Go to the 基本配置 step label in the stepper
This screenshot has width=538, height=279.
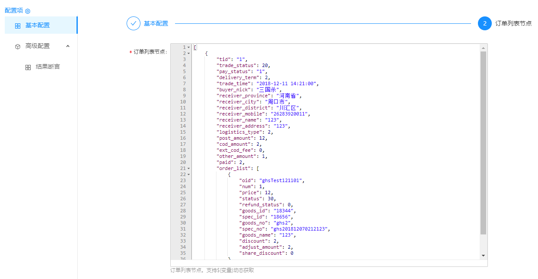[x=156, y=23]
